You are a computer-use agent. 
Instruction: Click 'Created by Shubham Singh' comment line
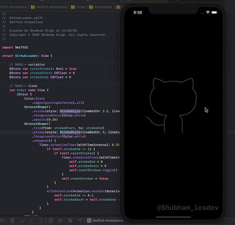[40, 31]
